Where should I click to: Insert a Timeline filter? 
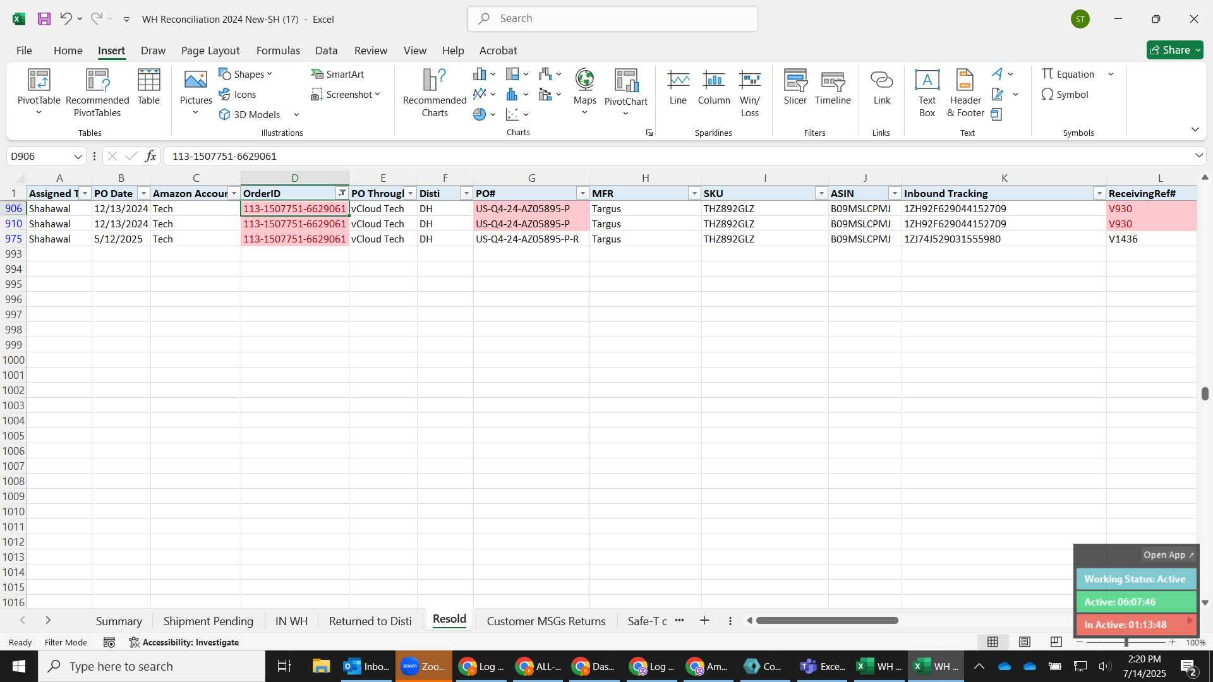833,87
